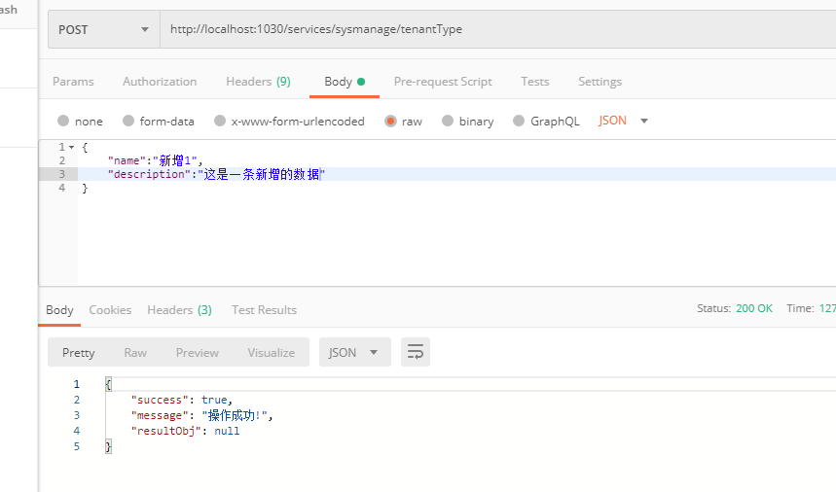Open the Authorization tab
This screenshot has height=492, width=836.
pyautogui.click(x=160, y=82)
